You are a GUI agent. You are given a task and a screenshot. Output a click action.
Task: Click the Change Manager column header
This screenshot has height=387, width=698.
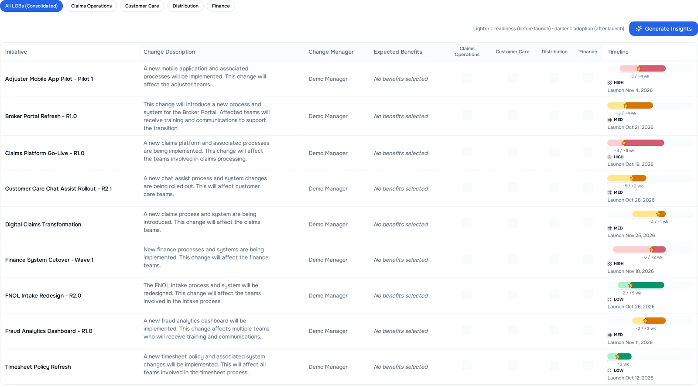coord(331,52)
